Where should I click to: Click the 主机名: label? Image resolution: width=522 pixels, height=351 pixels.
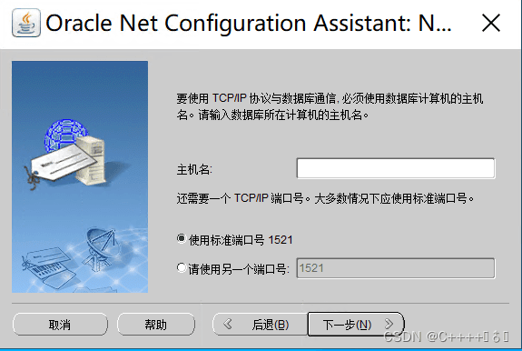[x=194, y=170]
